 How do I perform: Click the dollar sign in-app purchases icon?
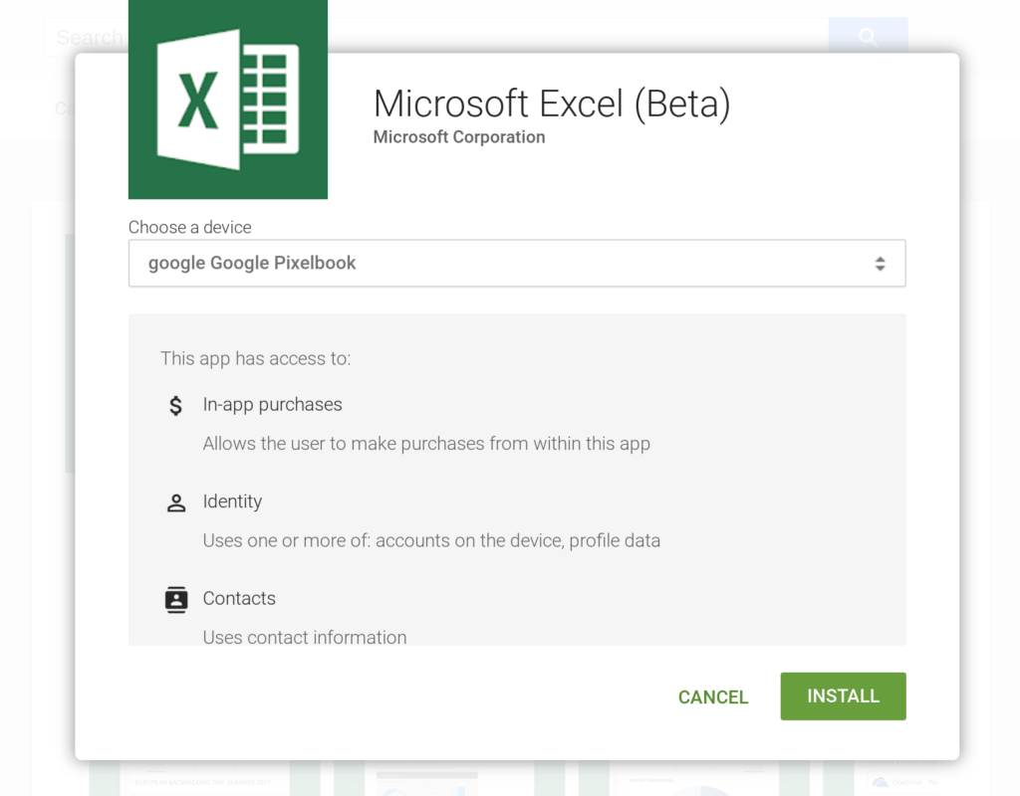175,406
